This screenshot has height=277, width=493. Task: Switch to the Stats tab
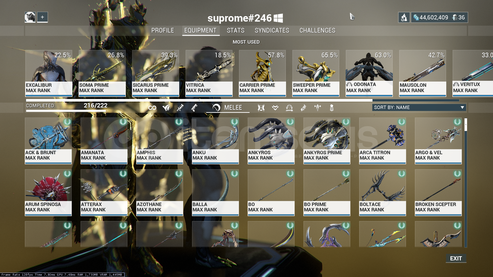(235, 31)
